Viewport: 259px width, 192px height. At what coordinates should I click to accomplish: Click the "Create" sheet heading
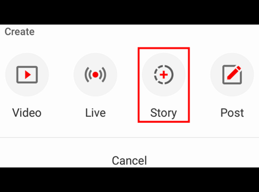(x=20, y=31)
